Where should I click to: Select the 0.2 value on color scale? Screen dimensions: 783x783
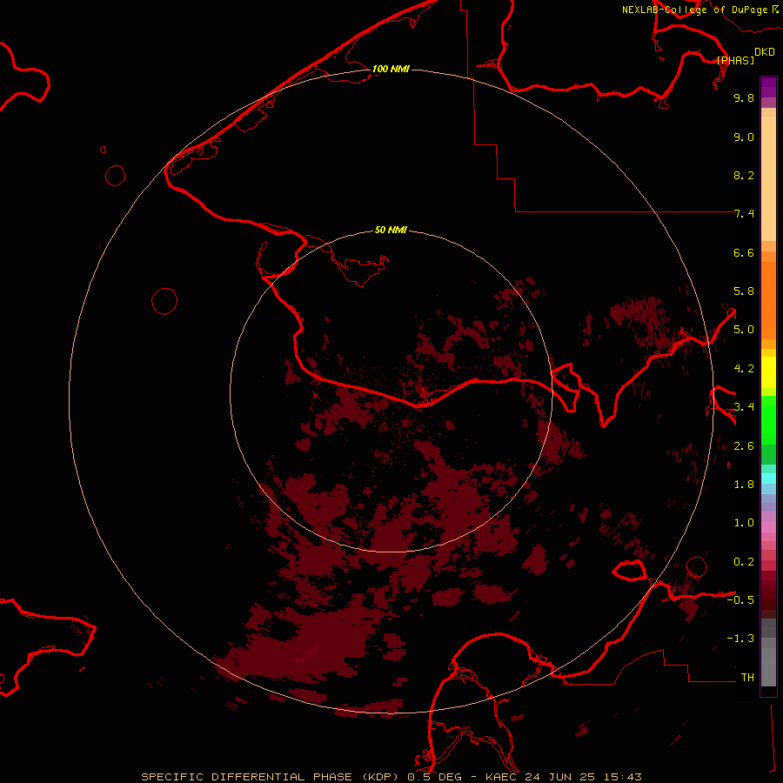tap(744, 562)
